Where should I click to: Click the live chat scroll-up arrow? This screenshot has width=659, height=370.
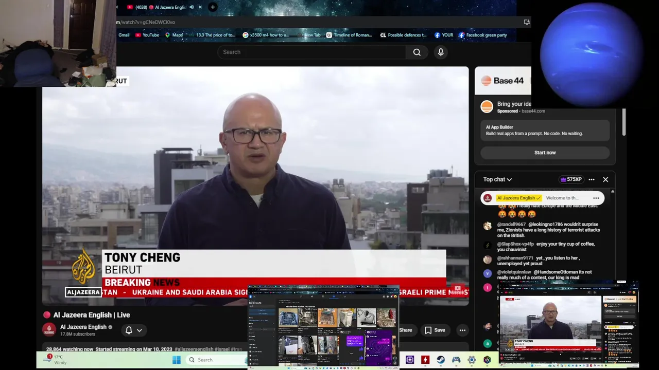612,192
